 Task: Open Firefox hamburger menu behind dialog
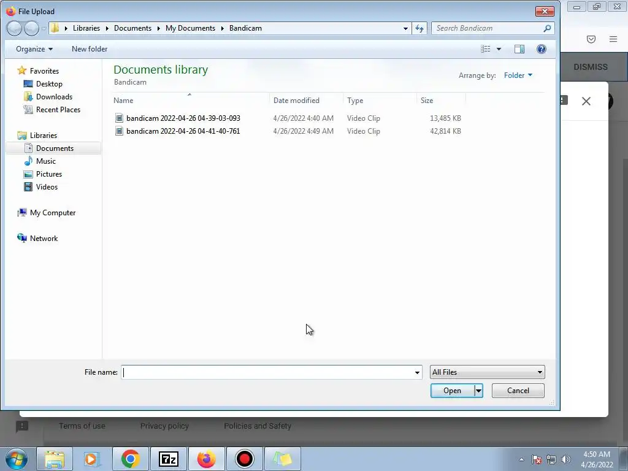coord(613,39)
